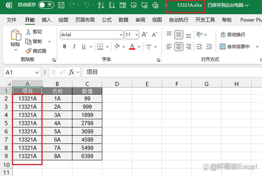Click the borders icon in font group
The width and height of the screenshot is (262, 176).
coord(100,46)
